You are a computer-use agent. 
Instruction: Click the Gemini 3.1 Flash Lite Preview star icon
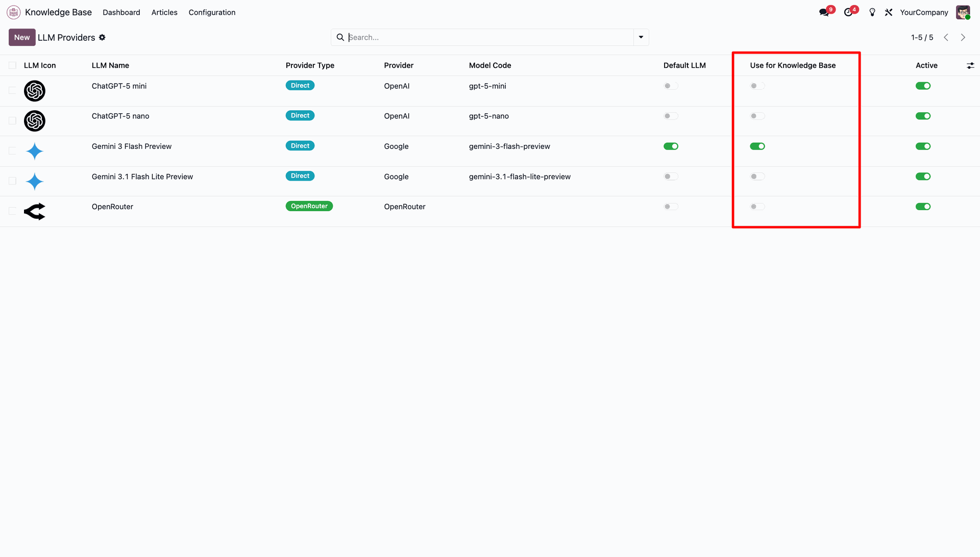[35, 181]
